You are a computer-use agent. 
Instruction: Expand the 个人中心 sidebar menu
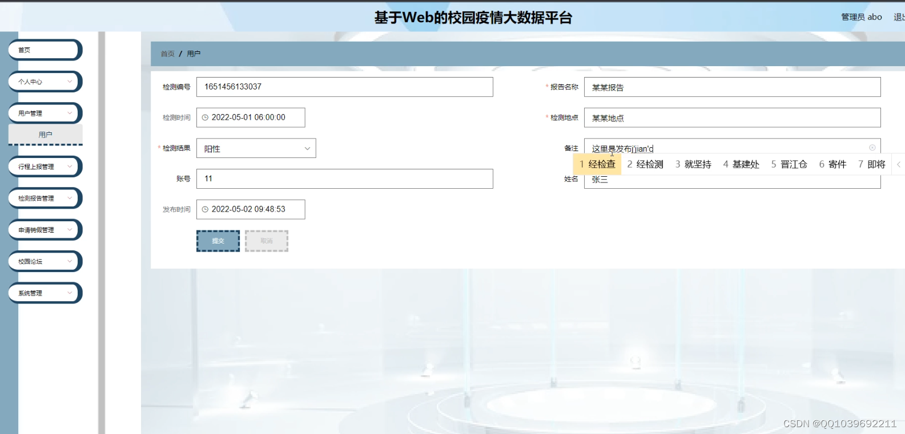coord(45,82)
